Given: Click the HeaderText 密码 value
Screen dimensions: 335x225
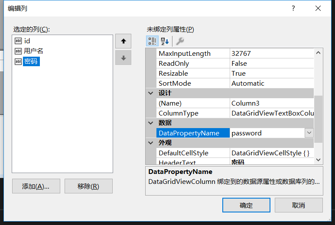Looking at the screenshot, I should point(272,161).
